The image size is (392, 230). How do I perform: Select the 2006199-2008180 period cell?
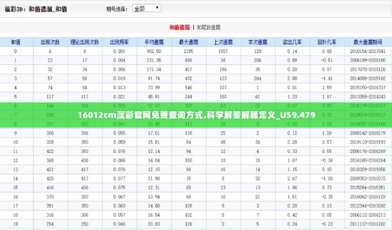368,60
